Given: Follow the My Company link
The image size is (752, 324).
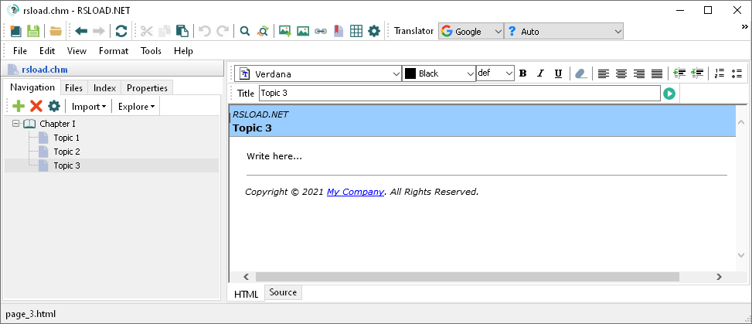Looking at the screenshot, I should point(356,192).
